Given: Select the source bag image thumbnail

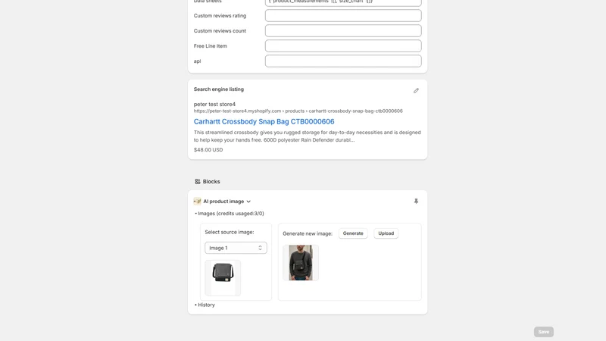Looking at the screenshot, I should pos(223,277).
